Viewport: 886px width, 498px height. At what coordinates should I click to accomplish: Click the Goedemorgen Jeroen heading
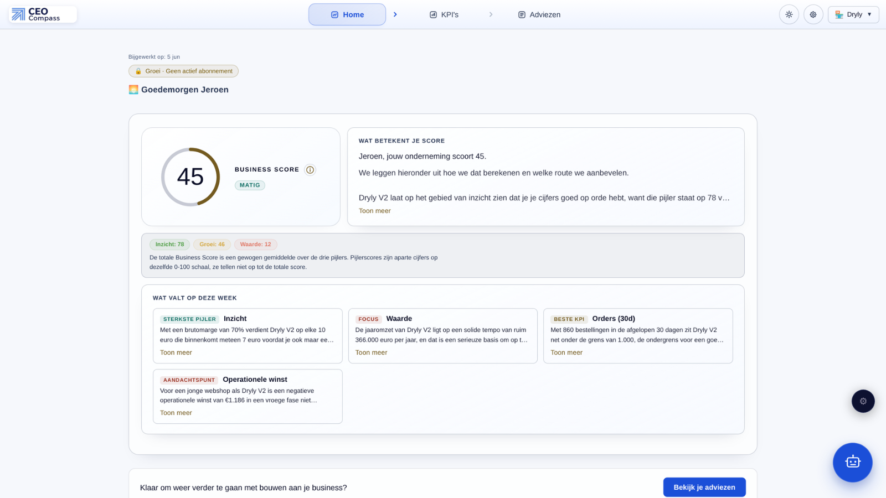pyautogui.click(x=185, y=90)
